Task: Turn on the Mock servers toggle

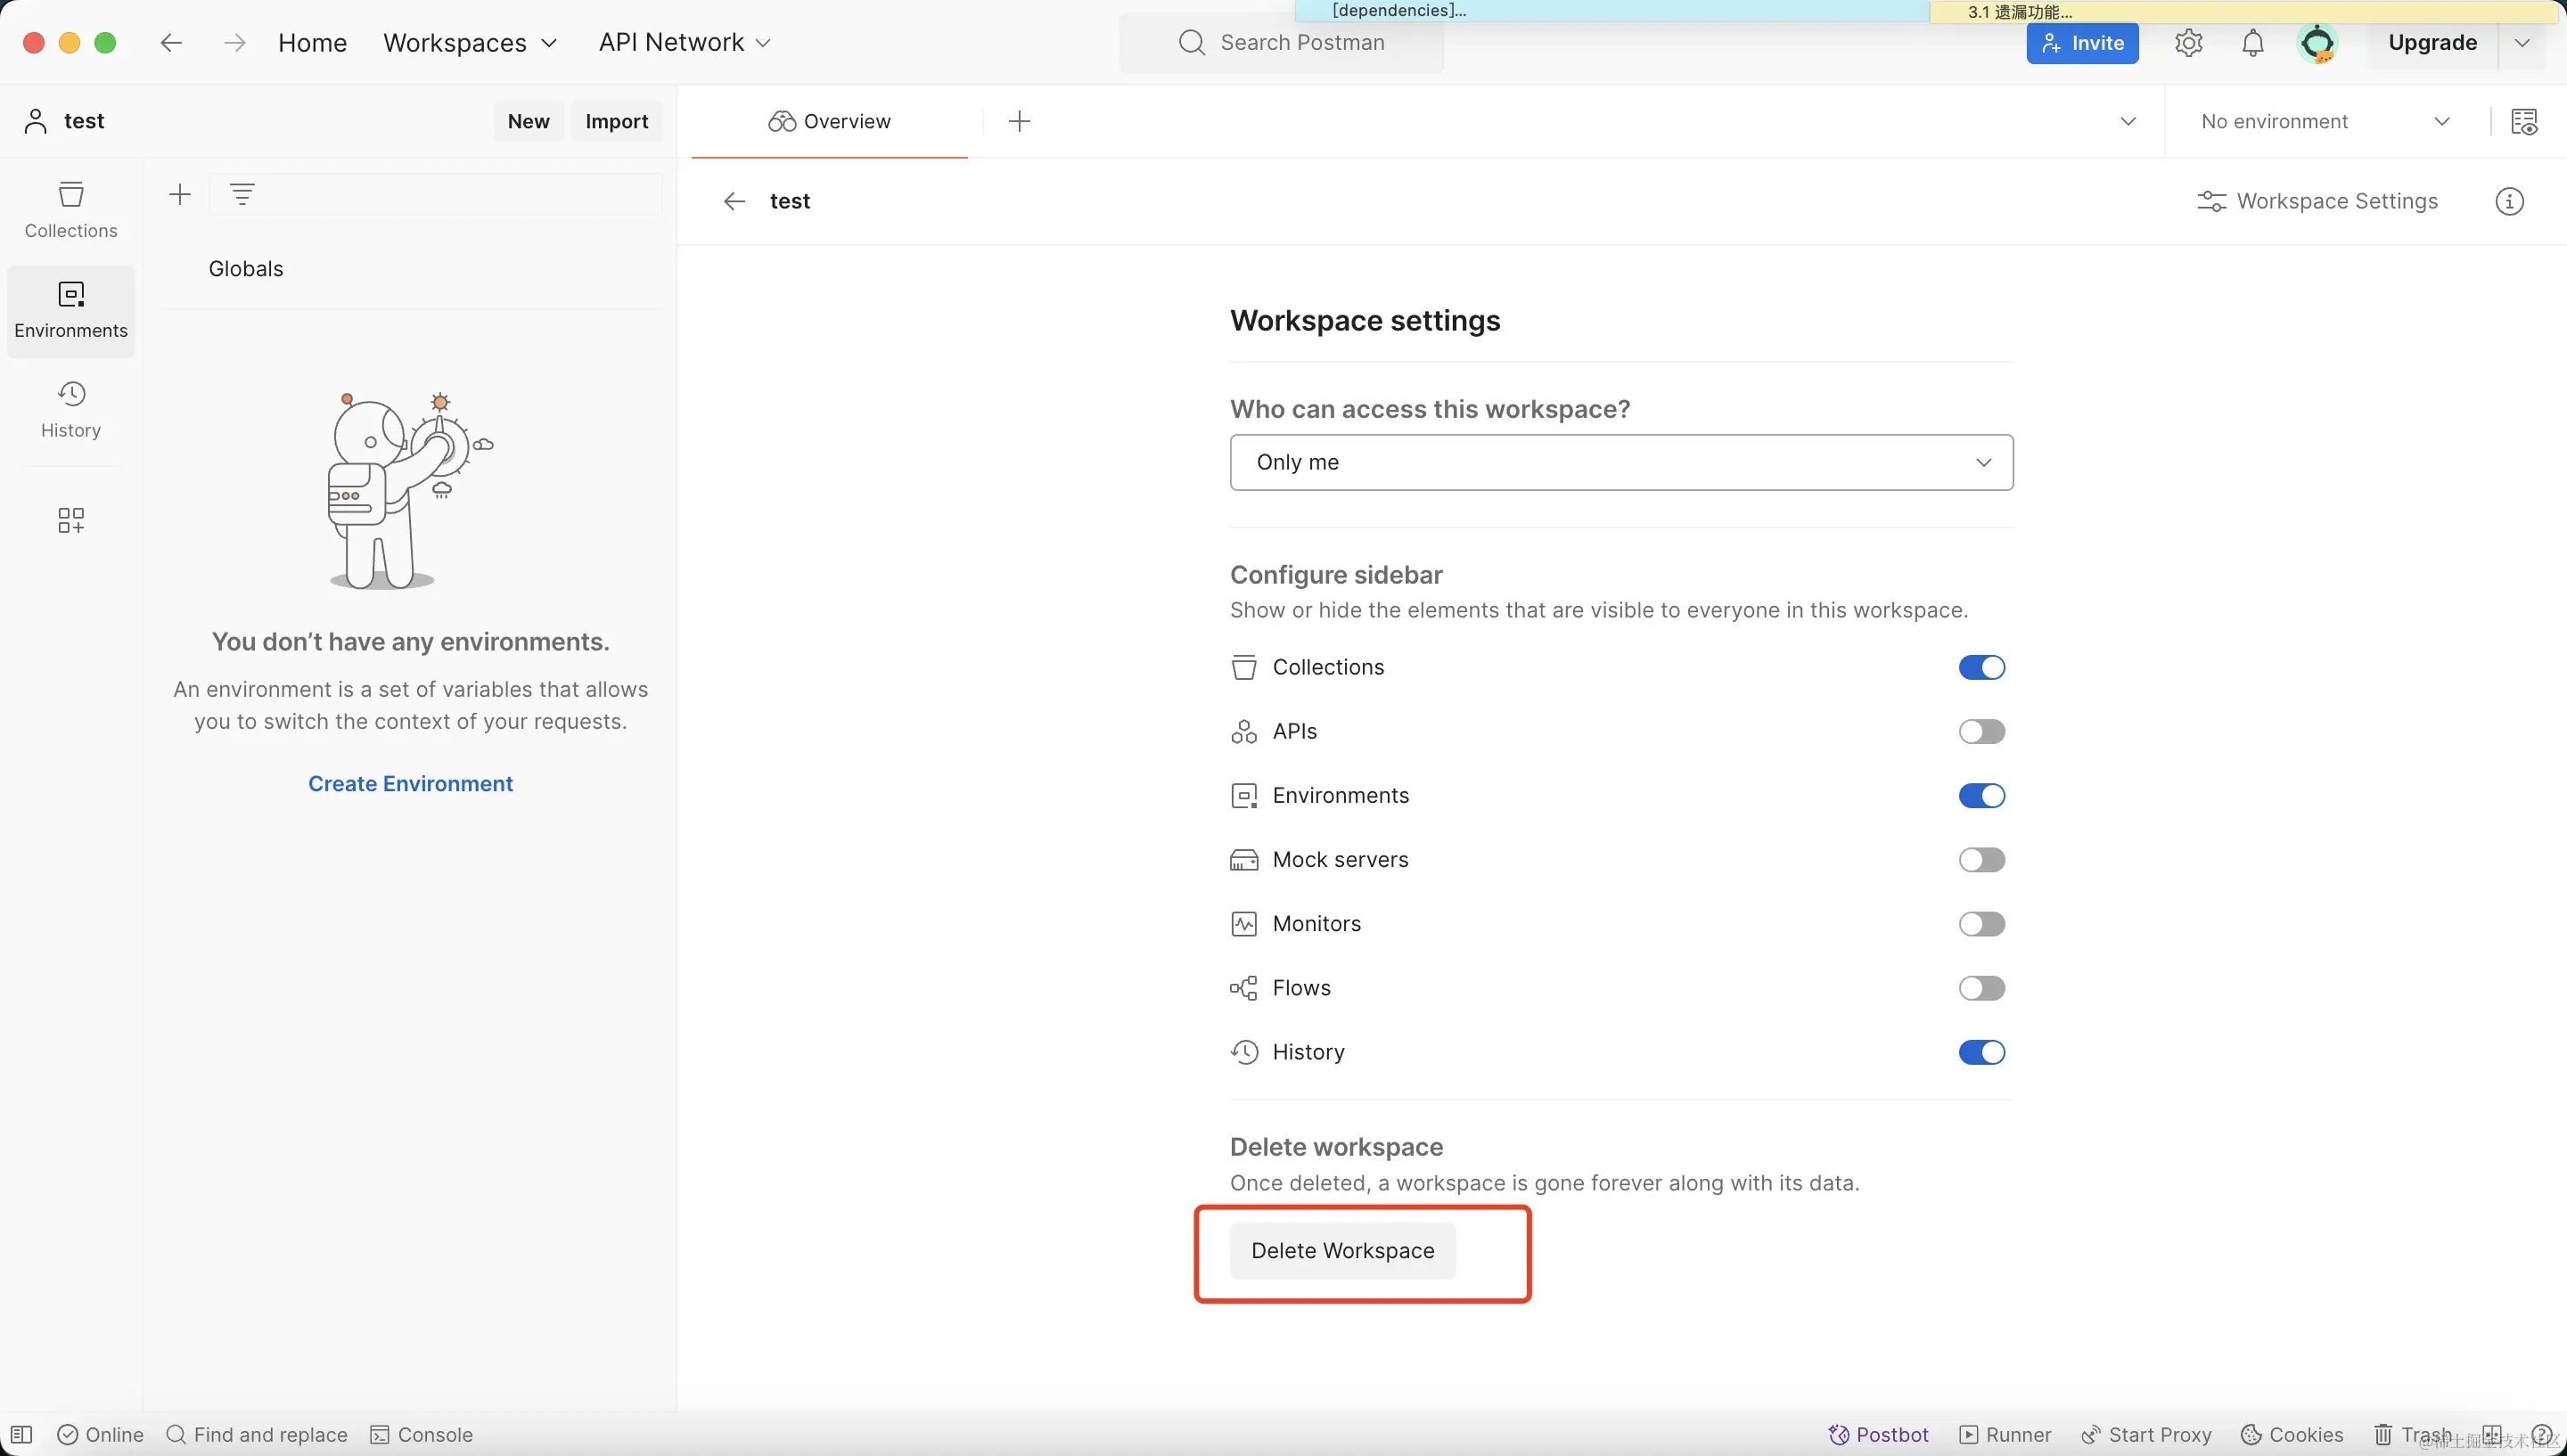Action: click(1981, 860)
